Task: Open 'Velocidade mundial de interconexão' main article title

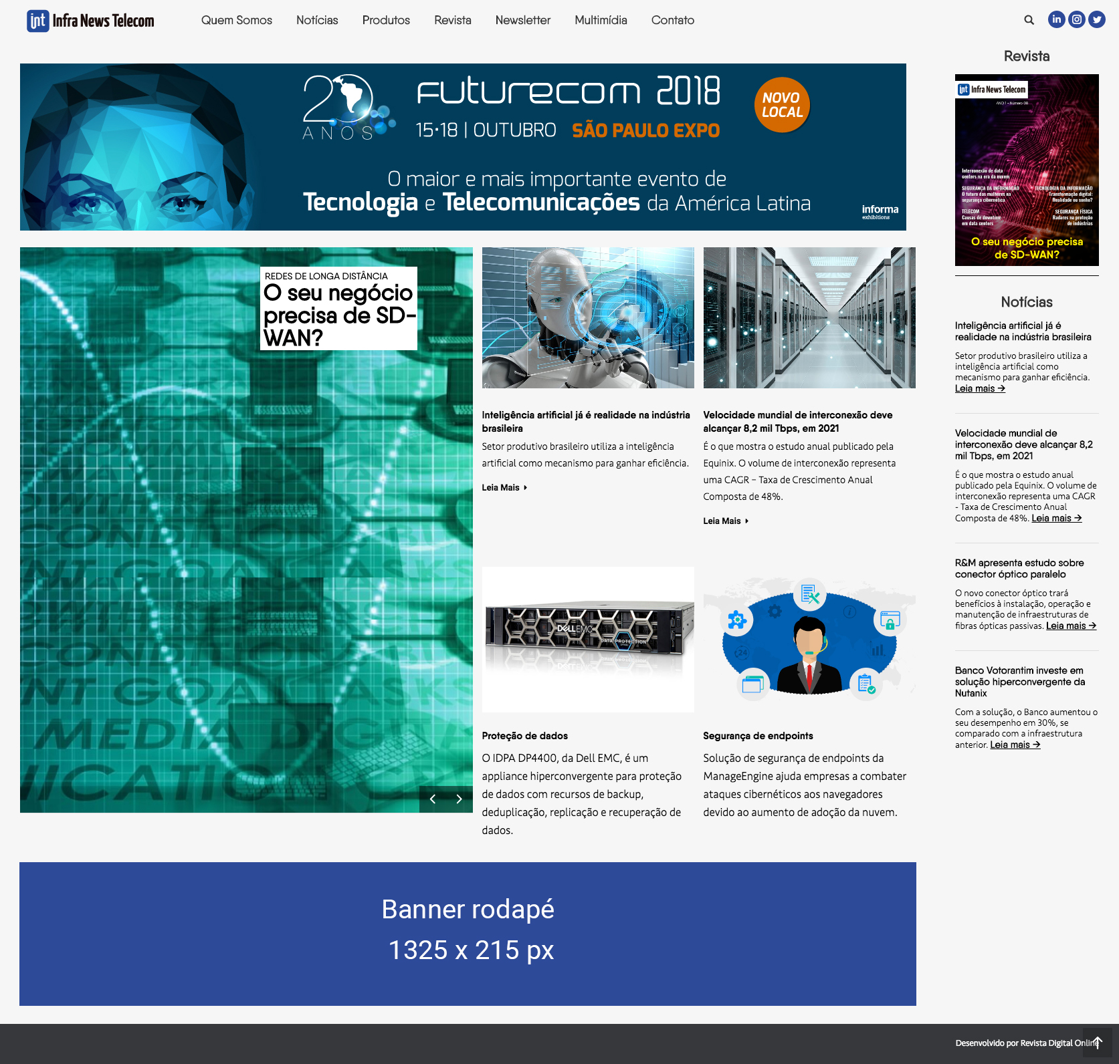Action: [x=798, y=422]
